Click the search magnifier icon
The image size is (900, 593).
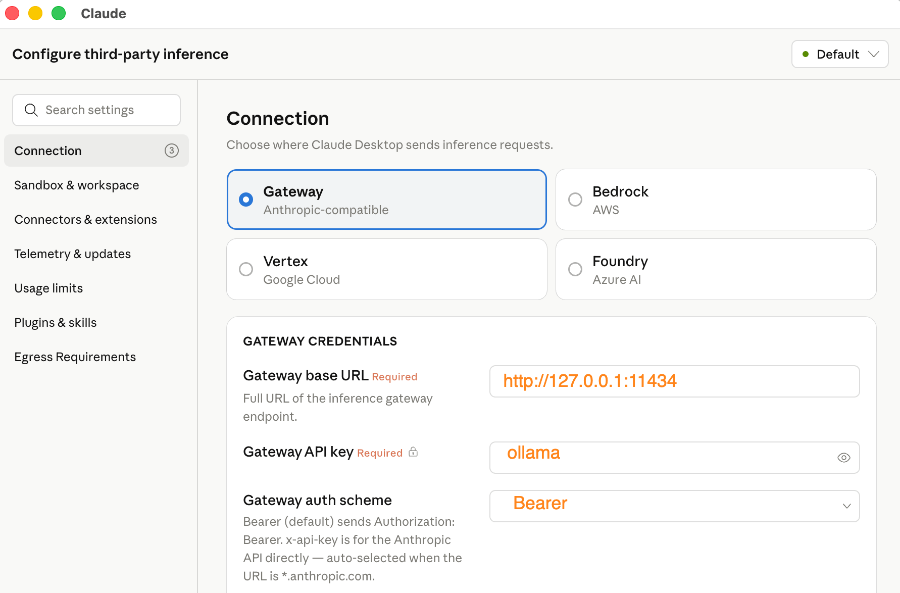point(31,110)
